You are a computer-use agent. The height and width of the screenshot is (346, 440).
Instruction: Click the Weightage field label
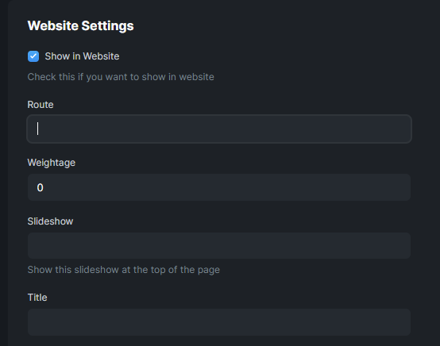(52, 163)
